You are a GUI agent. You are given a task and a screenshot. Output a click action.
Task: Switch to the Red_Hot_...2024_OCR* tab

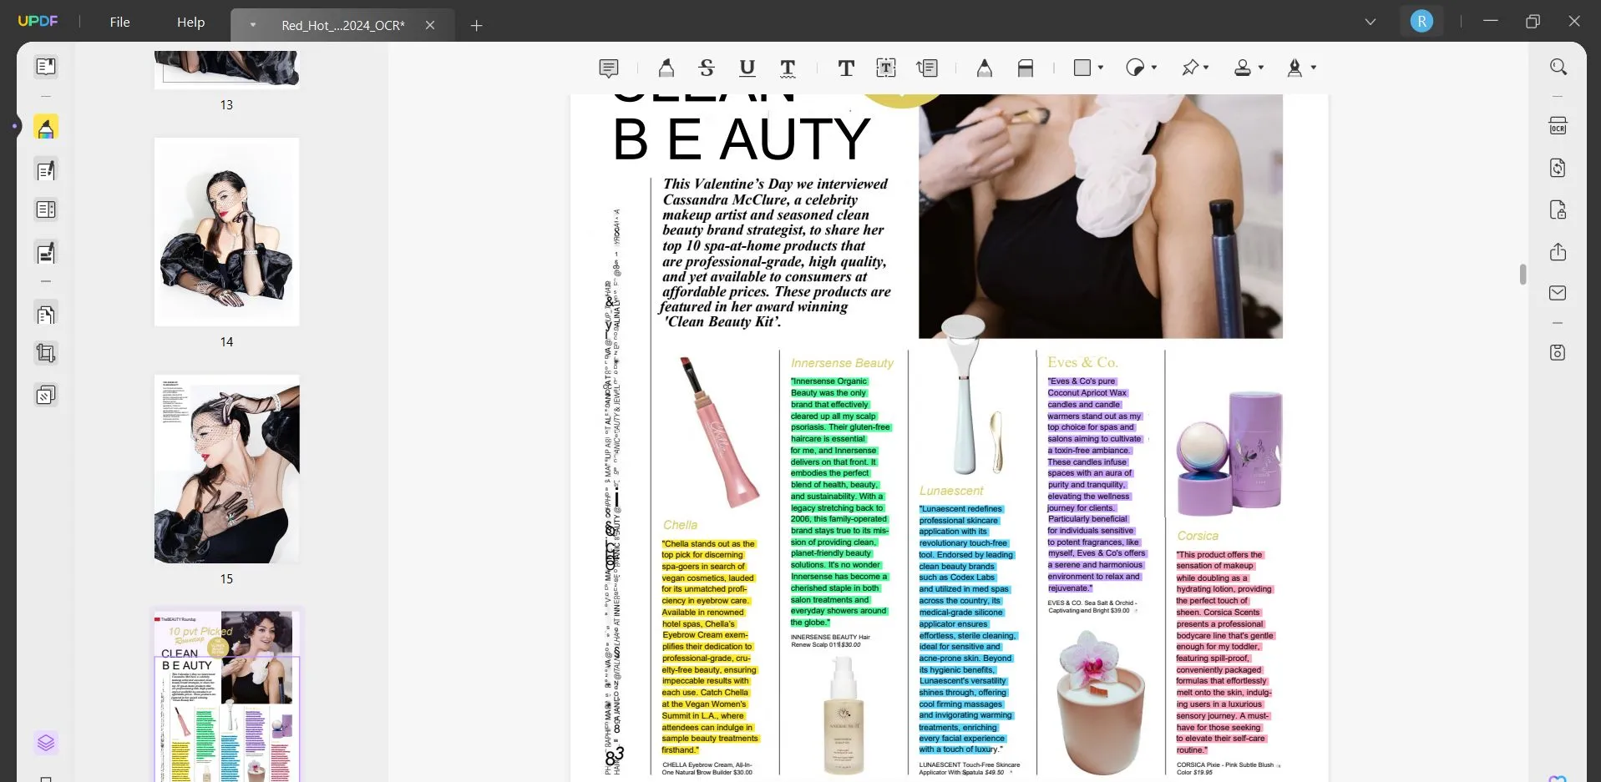click(343, 26)
